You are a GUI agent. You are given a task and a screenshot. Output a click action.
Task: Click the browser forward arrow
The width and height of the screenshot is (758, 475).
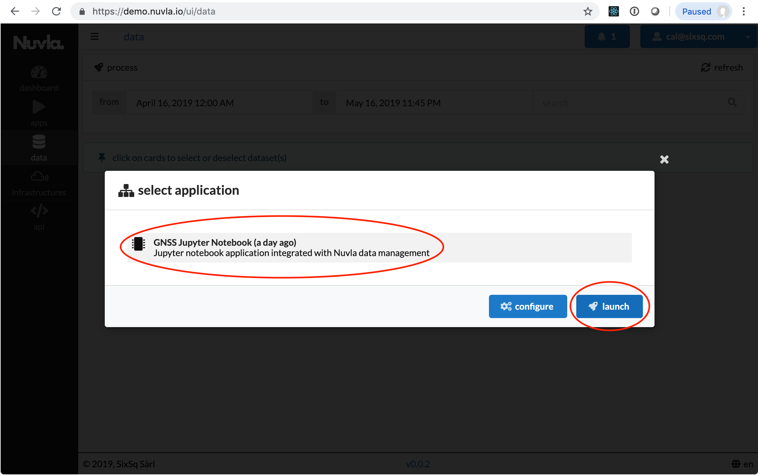coord(36,12)
